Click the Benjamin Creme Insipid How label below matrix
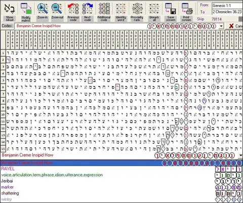The height and width of the screenshot is (203, 243). tap(27, 155)
